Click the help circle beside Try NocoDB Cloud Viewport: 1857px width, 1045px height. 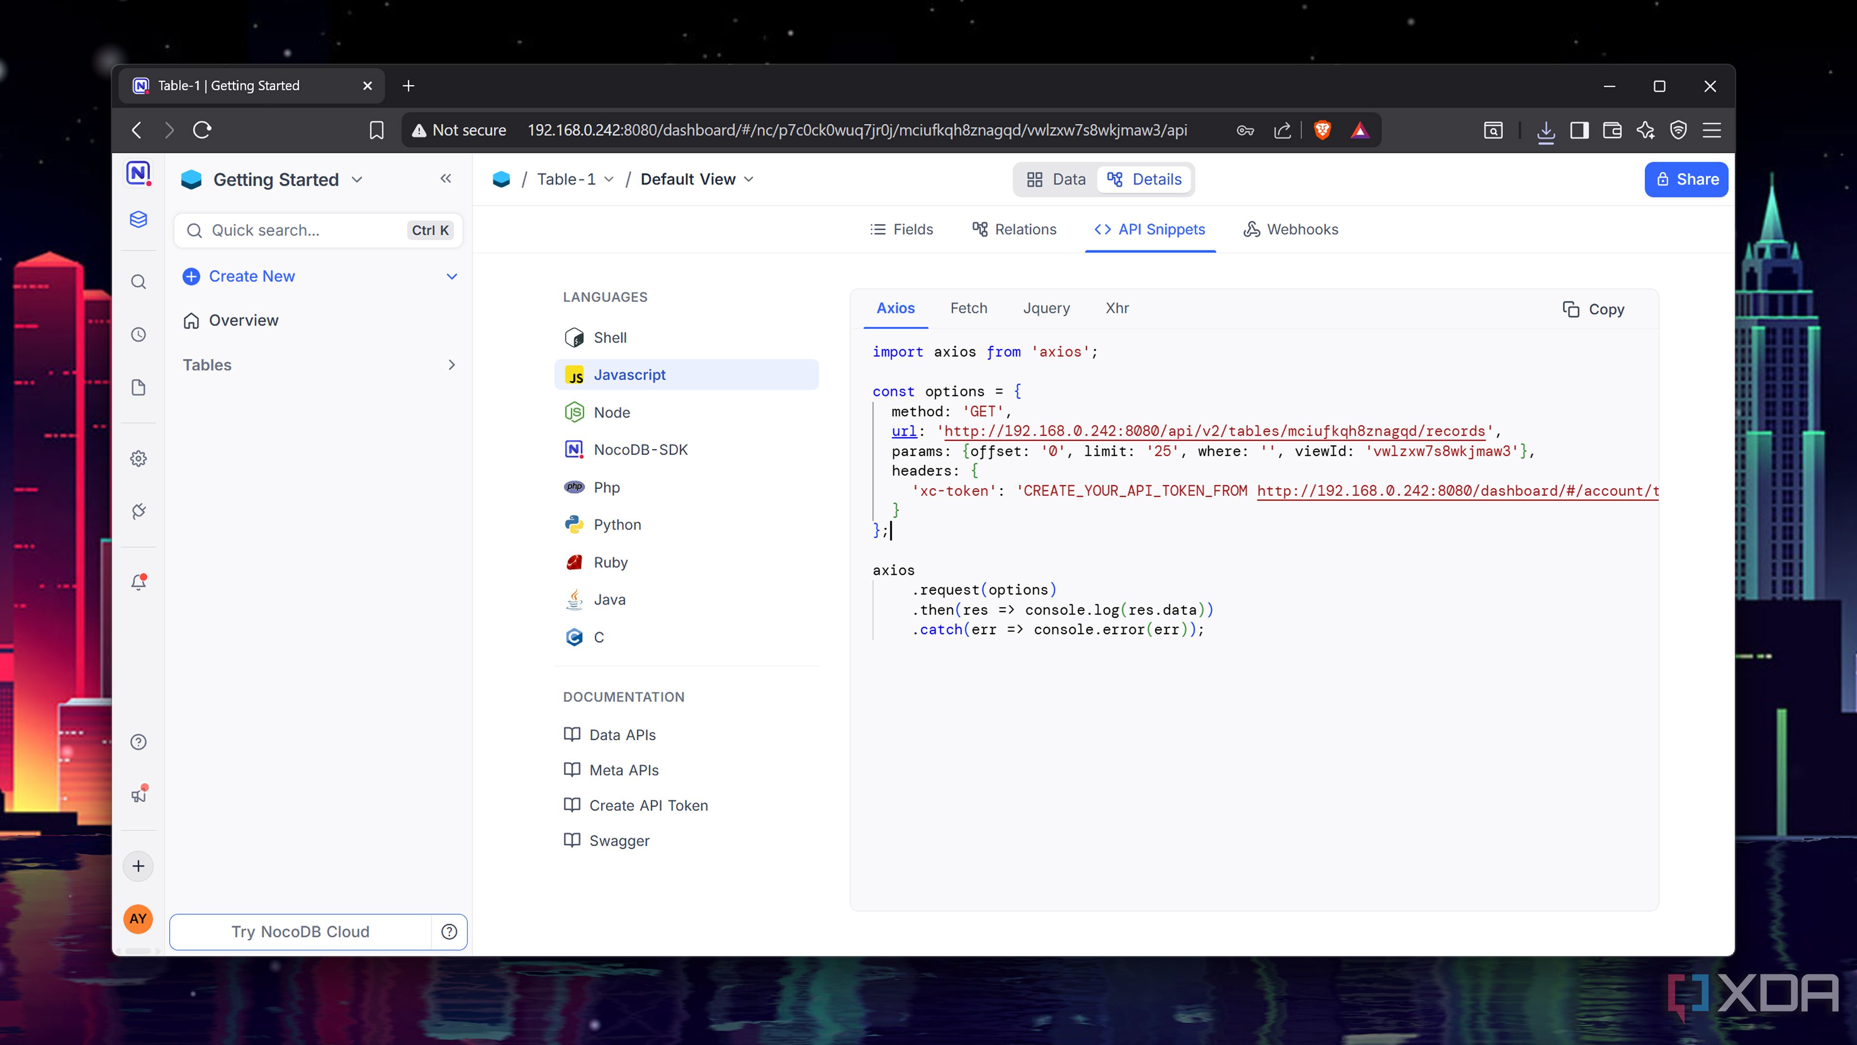(449, 932)
